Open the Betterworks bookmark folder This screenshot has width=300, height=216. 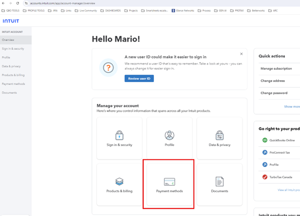256,11
